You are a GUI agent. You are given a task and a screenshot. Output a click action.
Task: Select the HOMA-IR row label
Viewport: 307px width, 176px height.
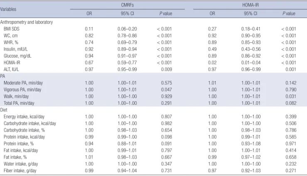[x=12, y=63]
